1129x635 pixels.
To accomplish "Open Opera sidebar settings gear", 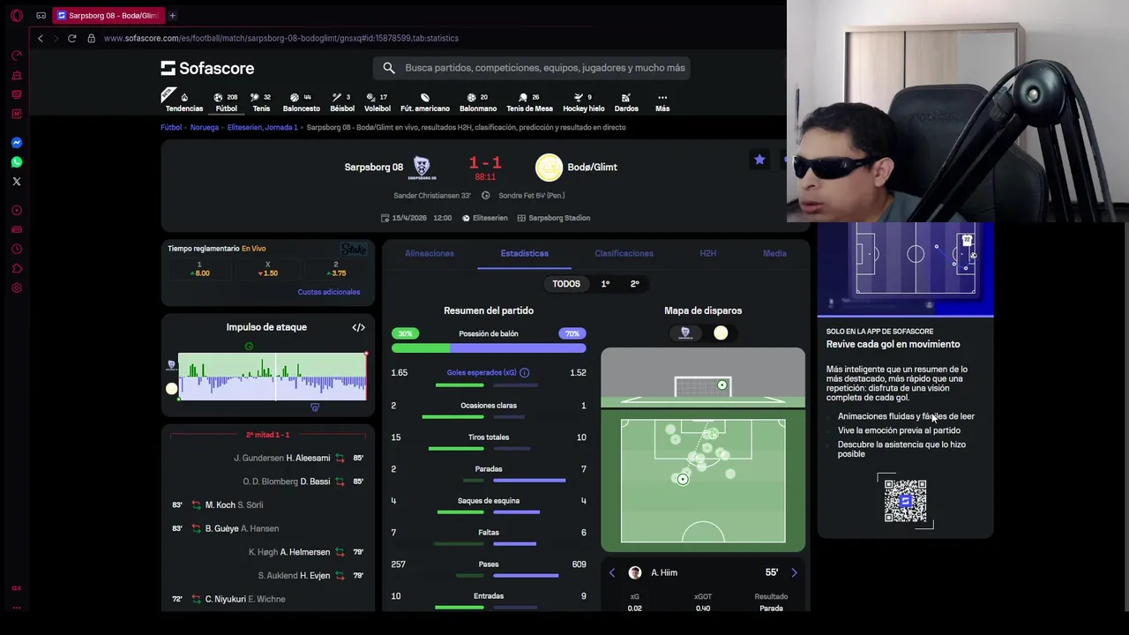I will [16, 288].
